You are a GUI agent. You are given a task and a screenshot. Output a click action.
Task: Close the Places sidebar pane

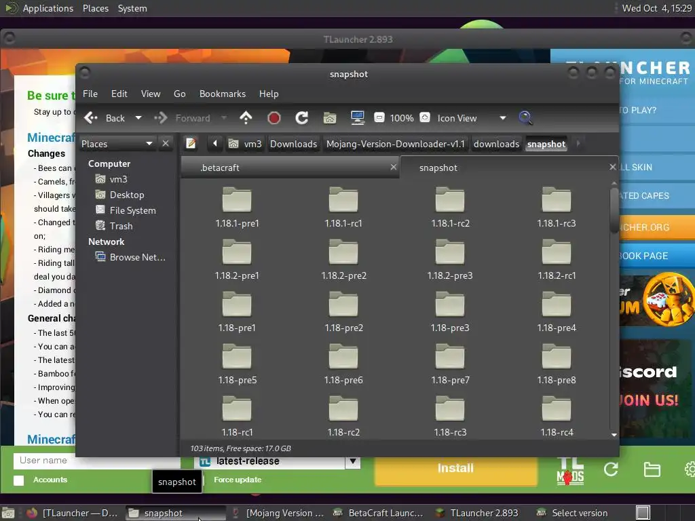(x=166, y=144)
